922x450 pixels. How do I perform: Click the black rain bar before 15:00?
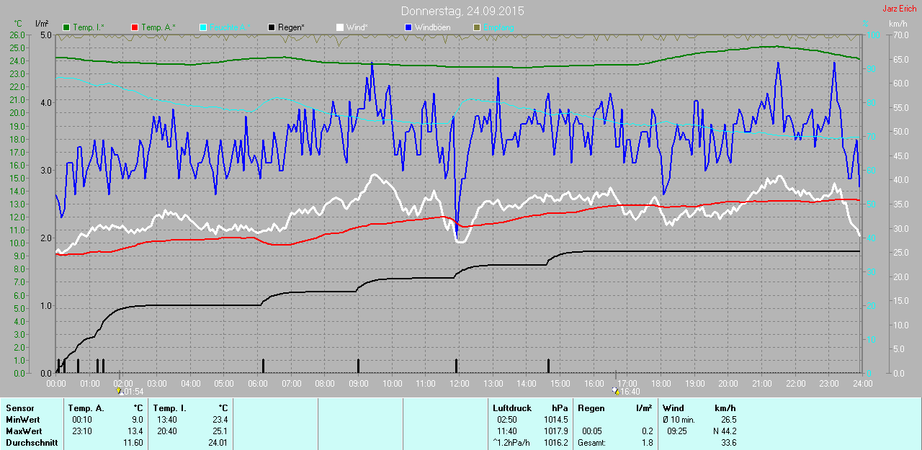[x=548, y=366]
